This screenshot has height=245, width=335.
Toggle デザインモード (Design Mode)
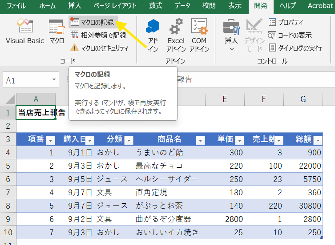pos(254,36)
